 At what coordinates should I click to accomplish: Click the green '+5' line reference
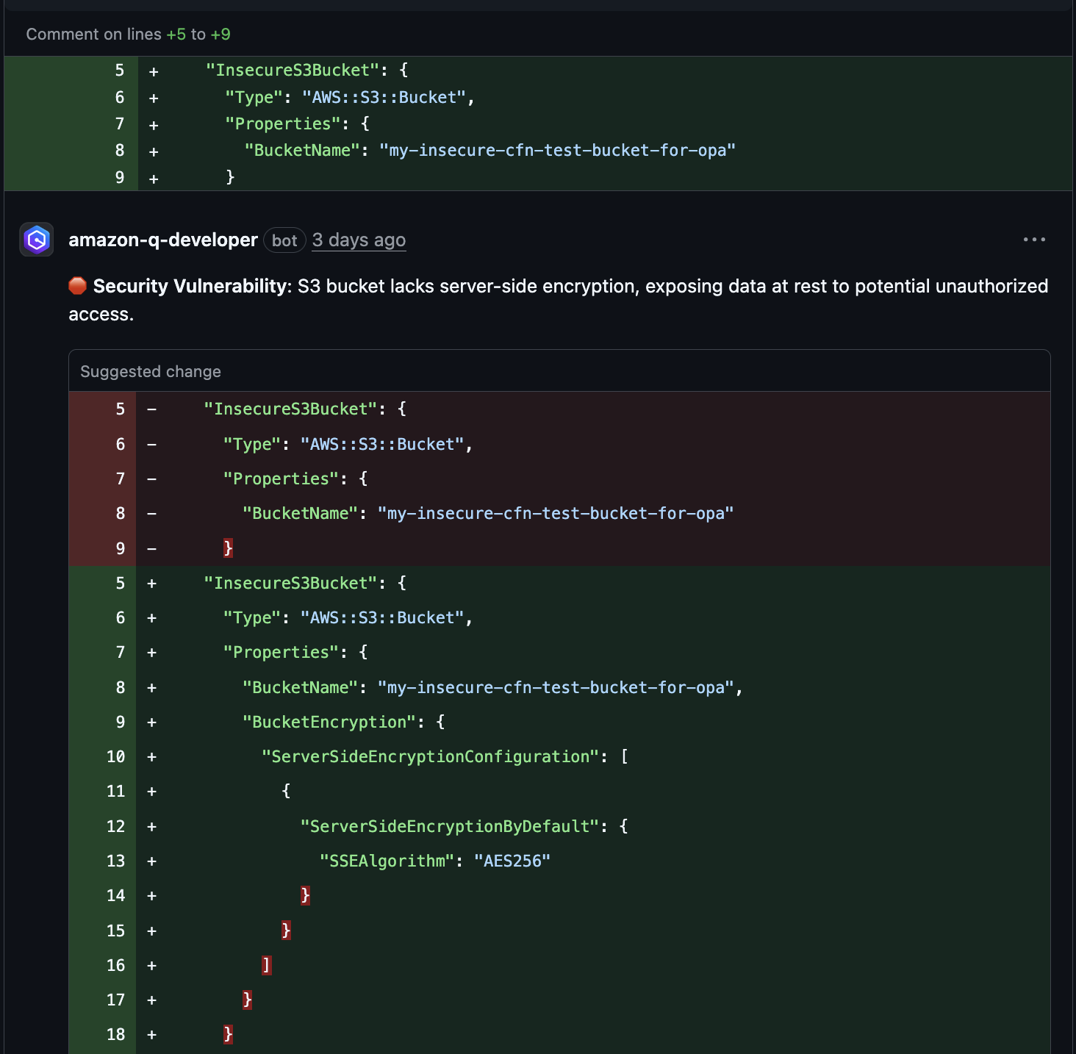(176, 35)
